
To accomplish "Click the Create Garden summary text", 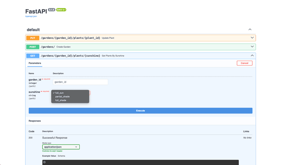I will 64,47.
